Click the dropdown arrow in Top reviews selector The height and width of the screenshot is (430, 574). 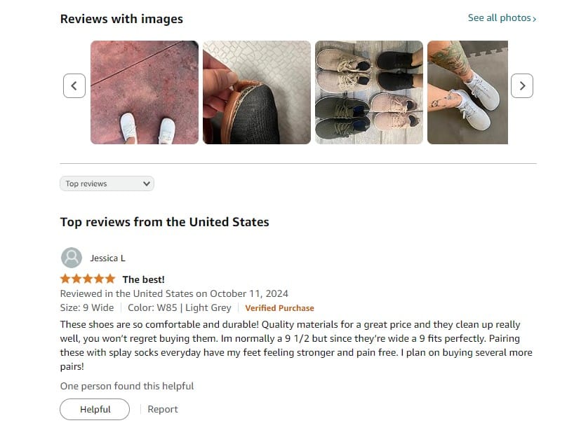147,183
